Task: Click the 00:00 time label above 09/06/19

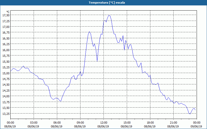Action: (x=197, y=123)
